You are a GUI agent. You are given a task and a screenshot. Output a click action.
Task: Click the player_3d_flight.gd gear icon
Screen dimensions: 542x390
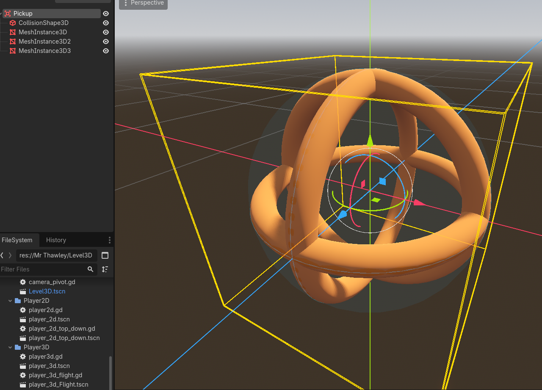tap(23, 375)
